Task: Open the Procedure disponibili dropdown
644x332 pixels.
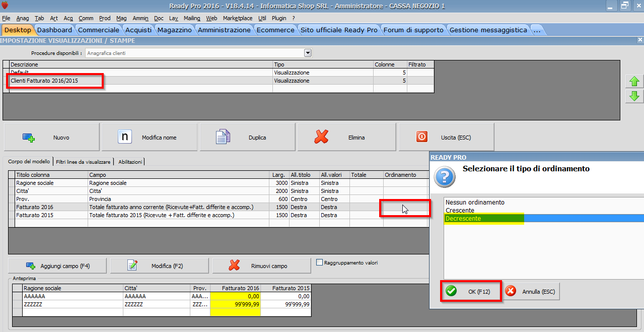Action: [x=308, y=53]
